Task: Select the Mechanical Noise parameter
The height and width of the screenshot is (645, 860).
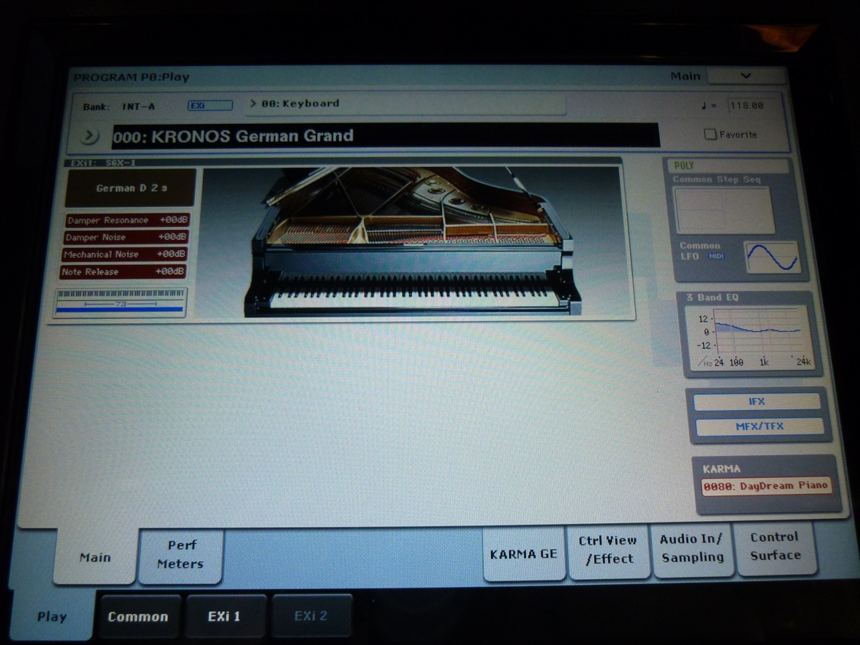Action: pos(125,254)
